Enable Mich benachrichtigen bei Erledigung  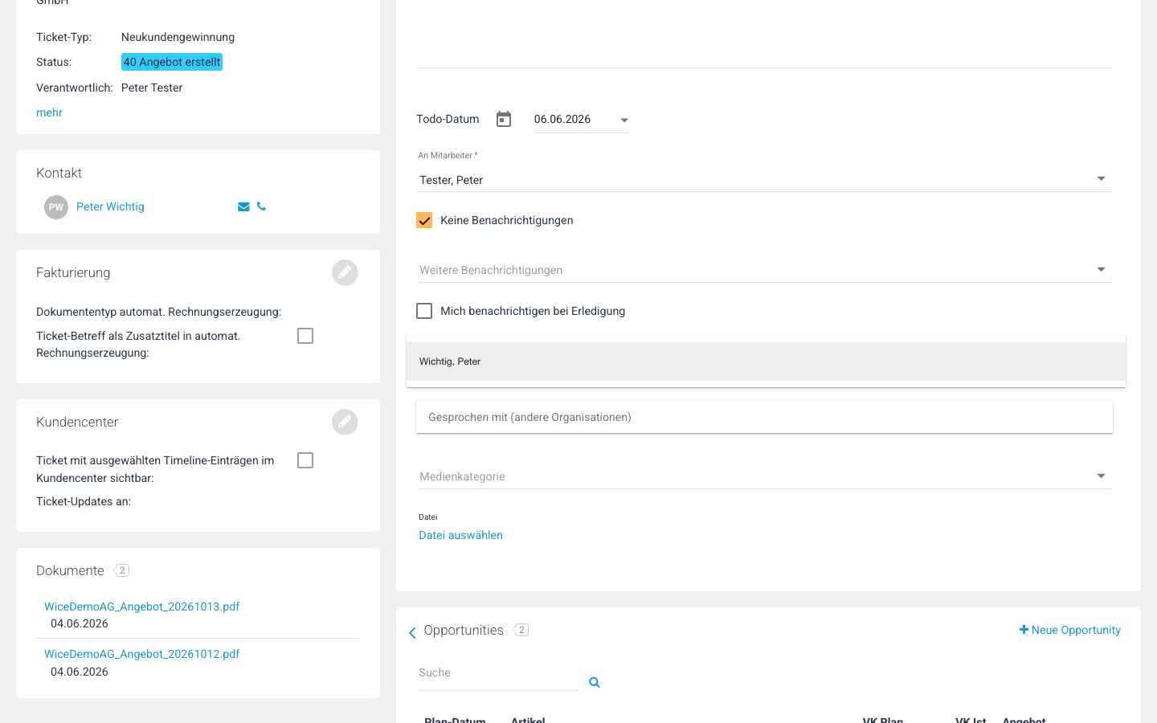click(x=424, y=311)
